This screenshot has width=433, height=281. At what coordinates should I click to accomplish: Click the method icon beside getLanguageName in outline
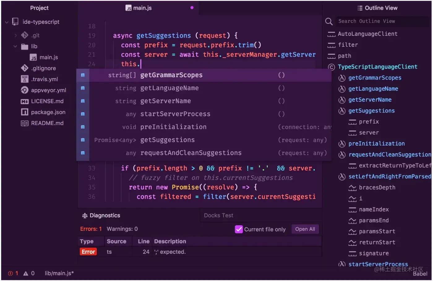(x=342, y=89)
